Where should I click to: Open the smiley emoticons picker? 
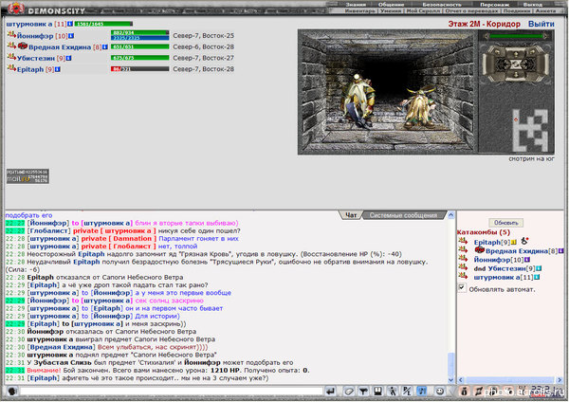click(439, 392)
